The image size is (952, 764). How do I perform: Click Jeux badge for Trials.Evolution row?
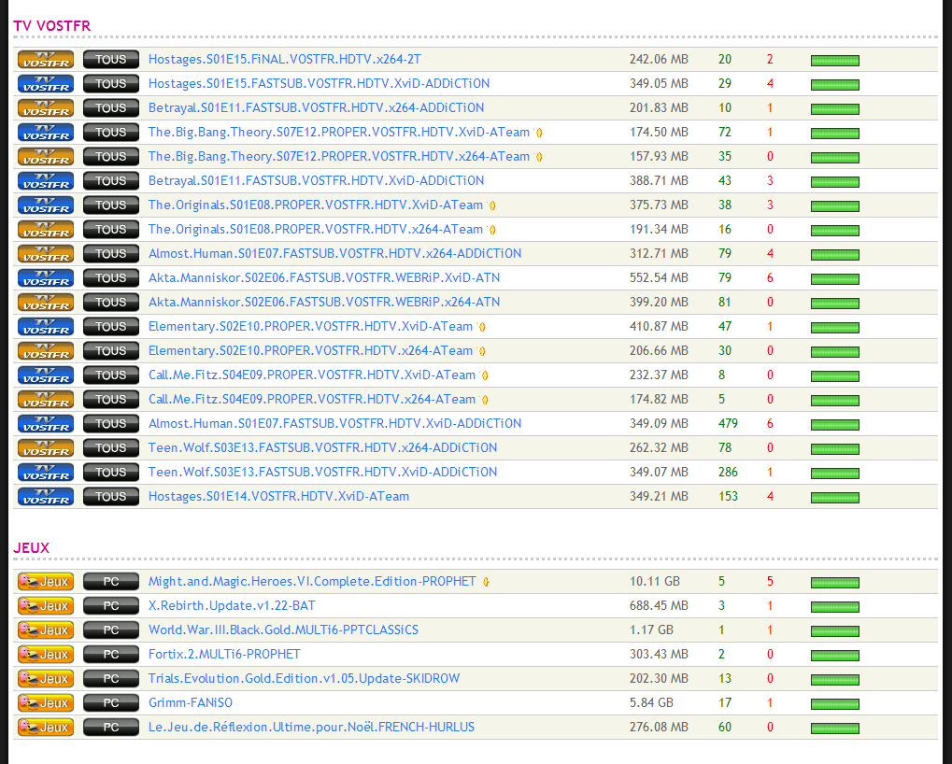pyautogui.click(x=46, y=678)
